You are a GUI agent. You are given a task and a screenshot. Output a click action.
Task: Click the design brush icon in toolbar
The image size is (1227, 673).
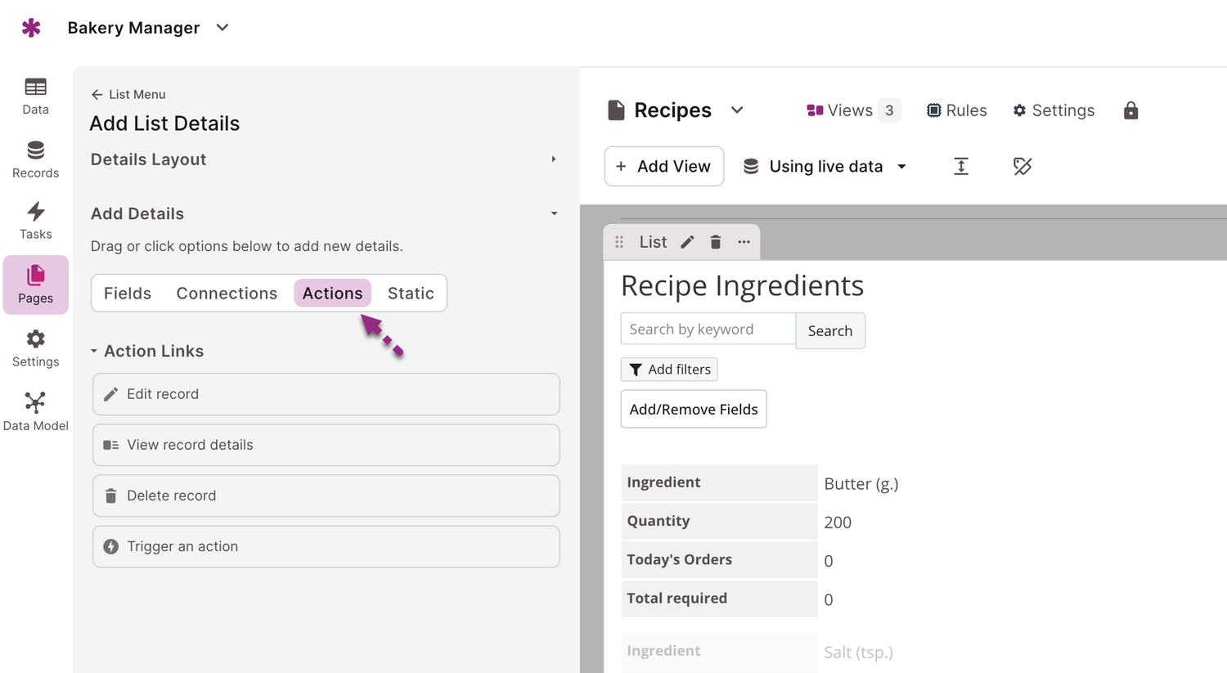pyautogui.click(x=1022, y=167)
